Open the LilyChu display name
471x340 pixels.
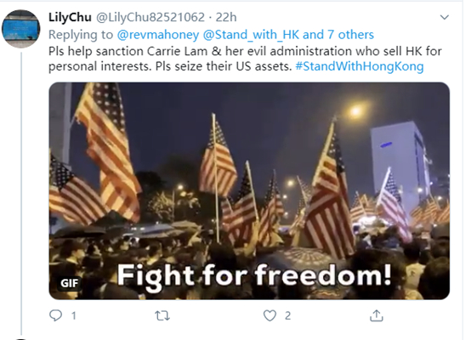tap(70, 17)
